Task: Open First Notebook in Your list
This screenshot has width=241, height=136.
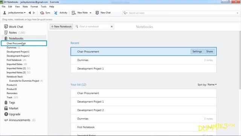Action: pyautogui.click(x=143, y=127)
